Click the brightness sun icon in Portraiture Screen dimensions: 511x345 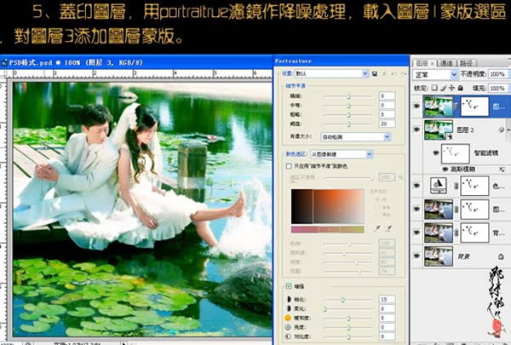pos(288,327)
